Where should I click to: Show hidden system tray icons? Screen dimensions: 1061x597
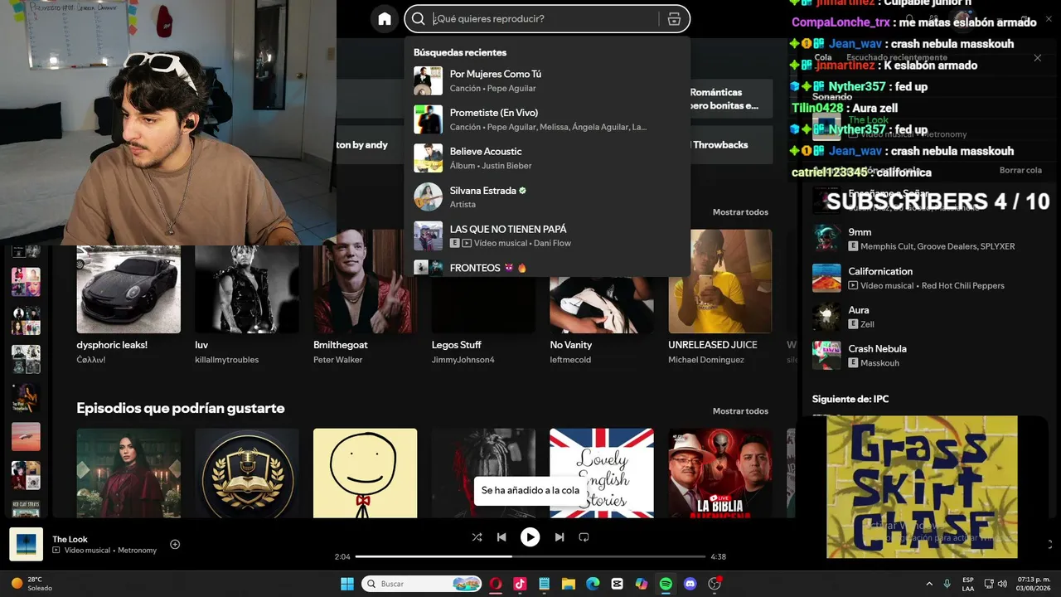(929, 584)
